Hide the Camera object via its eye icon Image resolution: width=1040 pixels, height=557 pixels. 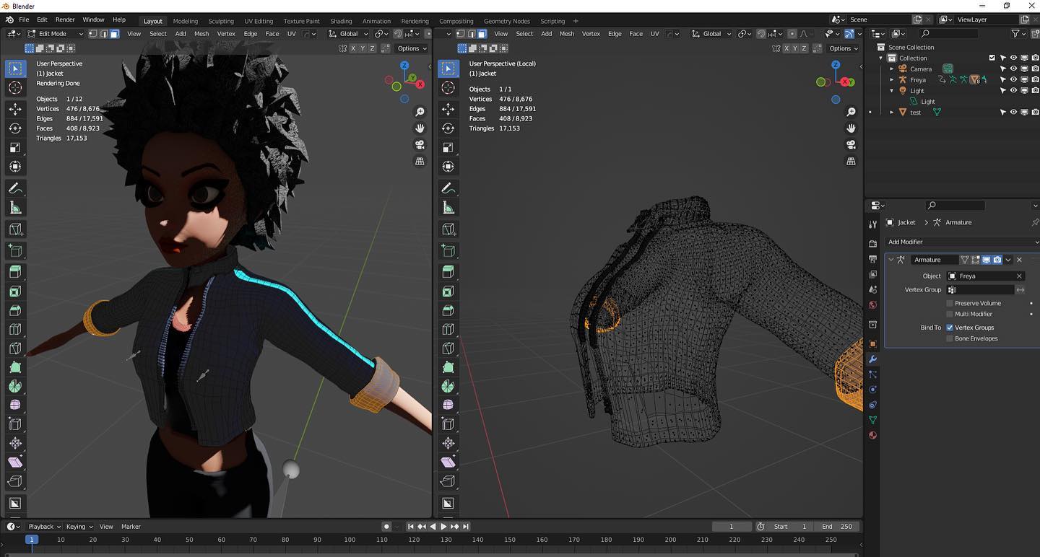coord(1013,69)
